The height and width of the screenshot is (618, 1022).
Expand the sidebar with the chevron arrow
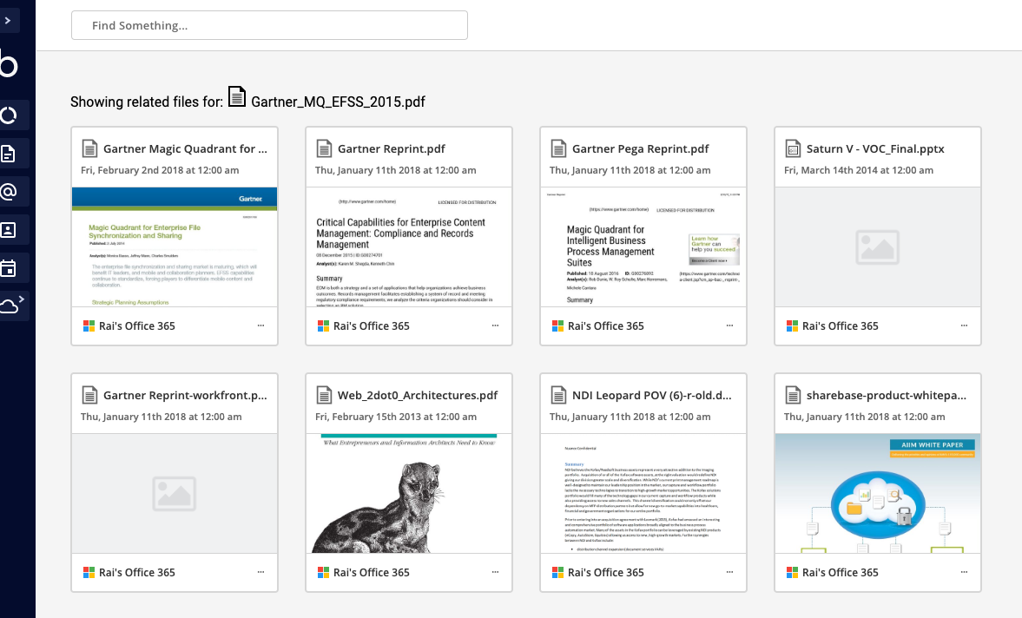[x=8, y=21]
